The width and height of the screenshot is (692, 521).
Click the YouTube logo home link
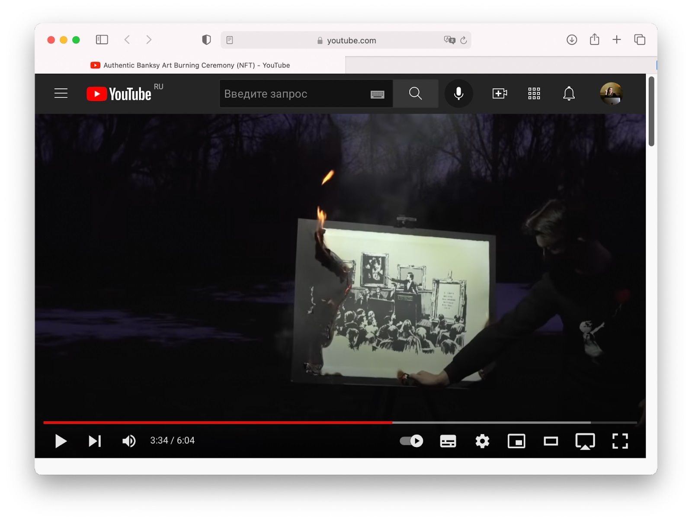point(119,94)
